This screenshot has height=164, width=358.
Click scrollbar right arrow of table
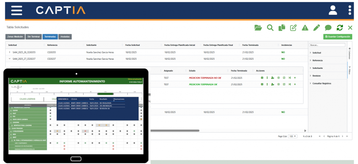pyautogui.click(x=305, y=131)
